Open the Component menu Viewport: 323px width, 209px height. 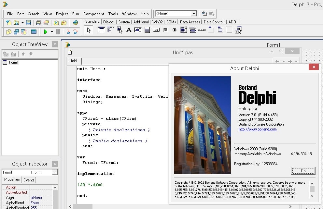(x=94, y=14)
